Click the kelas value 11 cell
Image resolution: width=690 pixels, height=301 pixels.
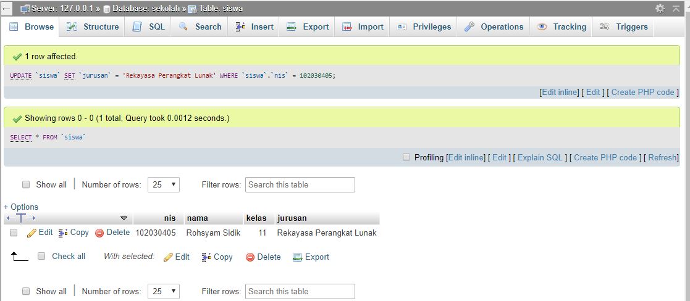(x=263, y=233)
